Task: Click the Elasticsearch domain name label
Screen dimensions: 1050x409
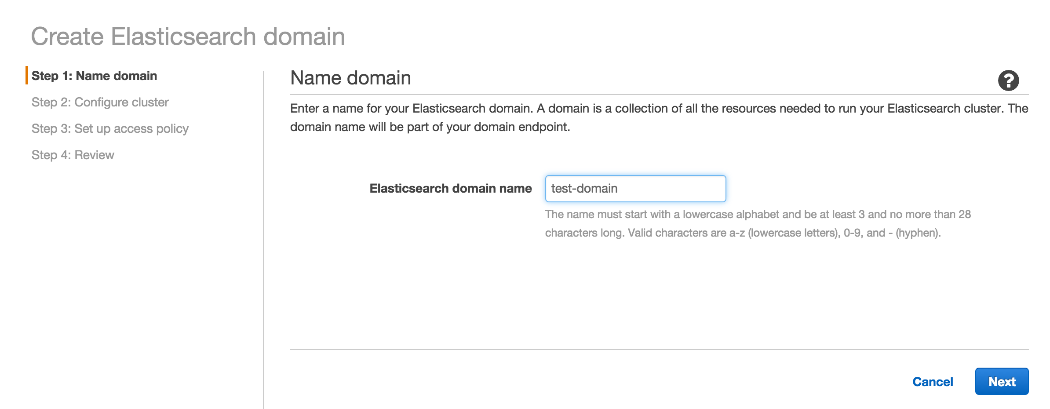Action: 449,189
